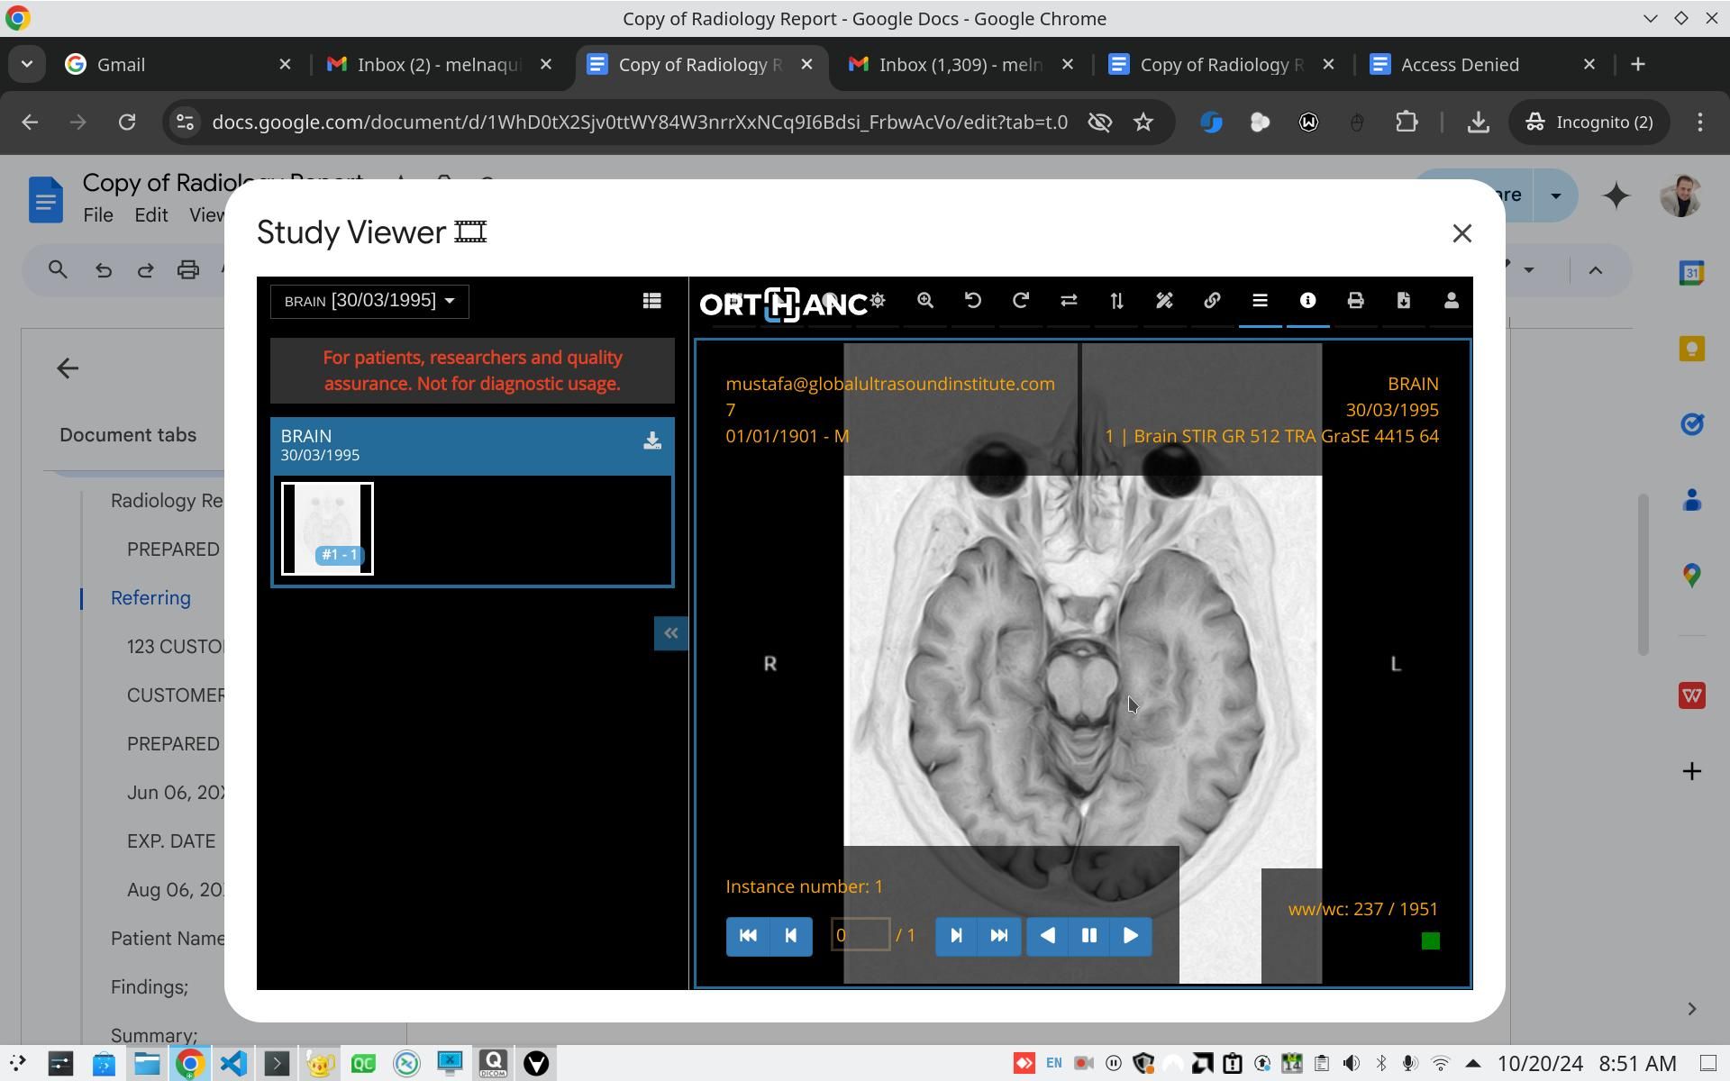Go to previous frame button
The height and width of the screenshot is (1081, 1730).
pos(791,936)
